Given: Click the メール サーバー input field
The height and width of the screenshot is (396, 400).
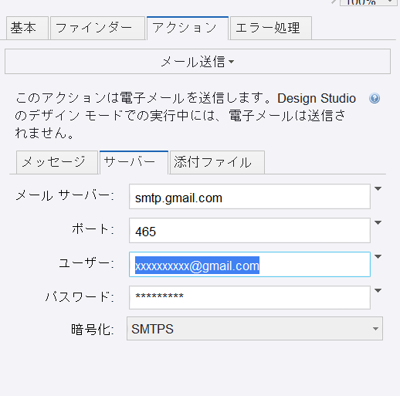Looking at the screenshot, I should [x=249, y=197].
